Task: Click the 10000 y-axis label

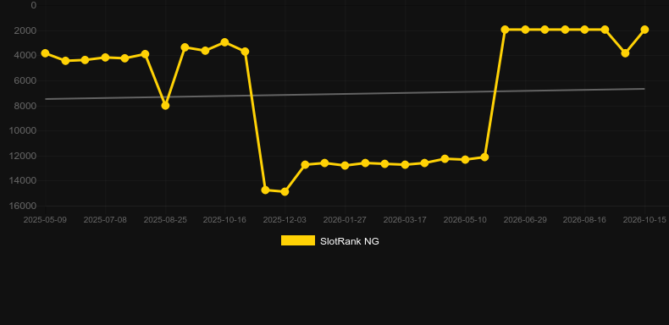Action: 23,130
